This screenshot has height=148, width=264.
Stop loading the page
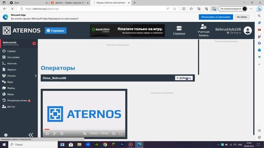coord(12,9)
